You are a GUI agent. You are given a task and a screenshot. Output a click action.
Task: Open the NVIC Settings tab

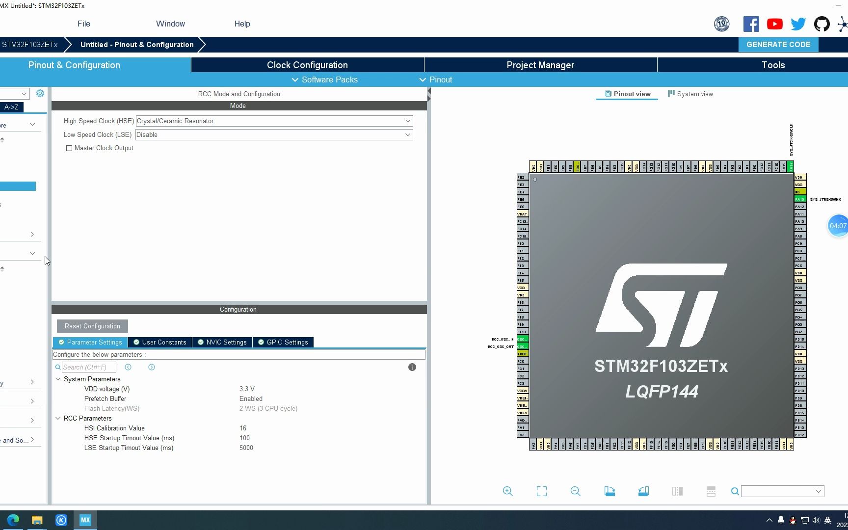tap(222, 342)
